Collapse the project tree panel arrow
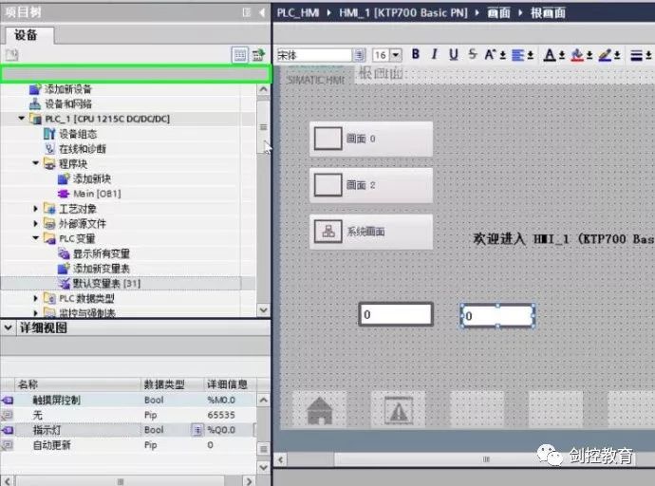This screenshot has height=486, width=655. pyautogui.click(x=262, y=12)
